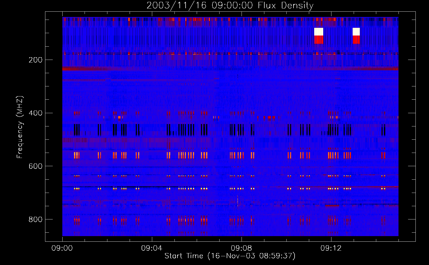This screenshot has height=265, width=429.
Task: Click the plot title '2003/11/16 09:00:00 Flux Density'
Action: click(x=230, y=5)
